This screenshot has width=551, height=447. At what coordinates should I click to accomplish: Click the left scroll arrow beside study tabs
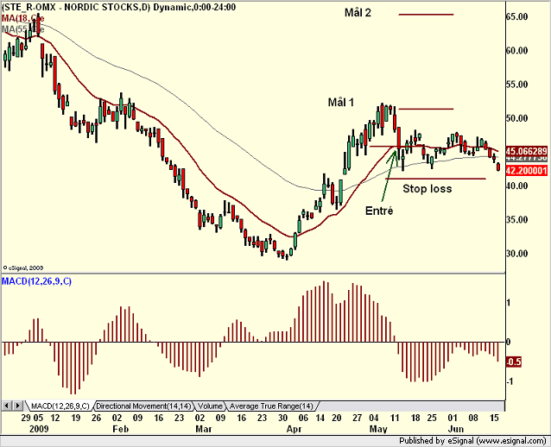pos(6,406)
